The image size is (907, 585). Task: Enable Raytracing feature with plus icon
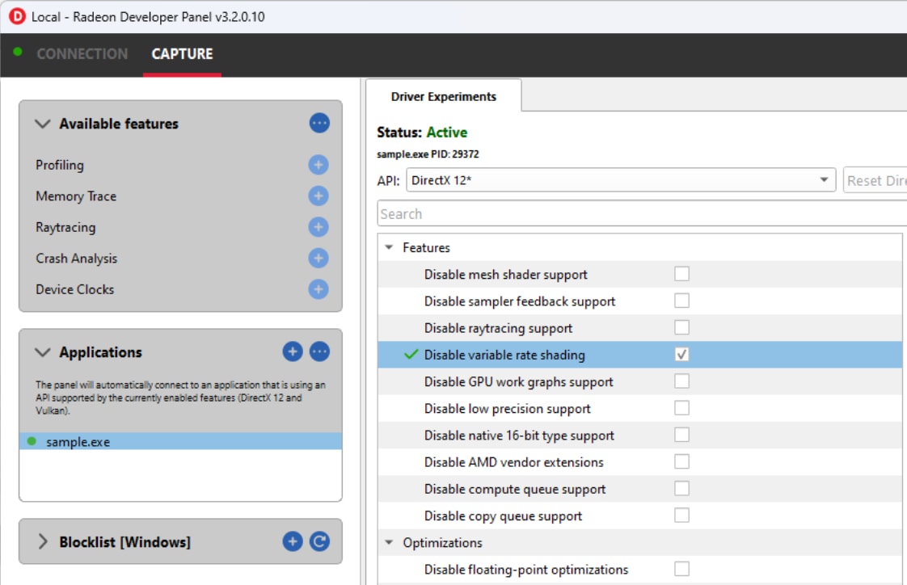(319, 227)
